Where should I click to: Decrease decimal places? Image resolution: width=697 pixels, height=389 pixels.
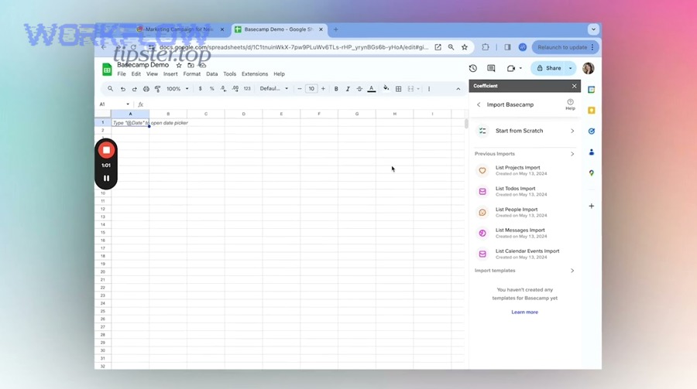pyautogui.click(x=223, y=89)
